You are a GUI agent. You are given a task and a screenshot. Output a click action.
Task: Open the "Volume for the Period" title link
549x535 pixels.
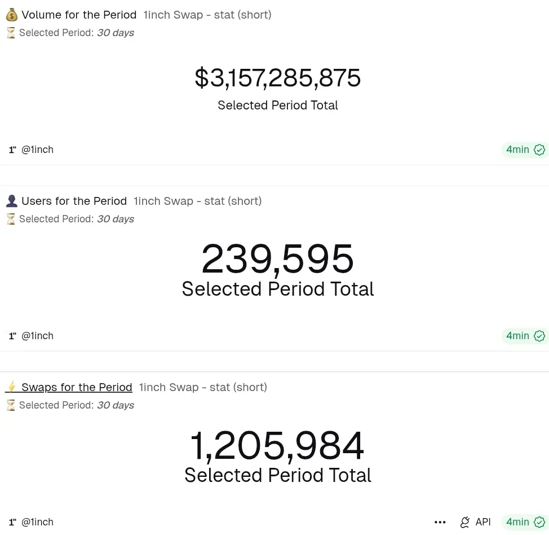pyautogui.click(x=79, y=15)
